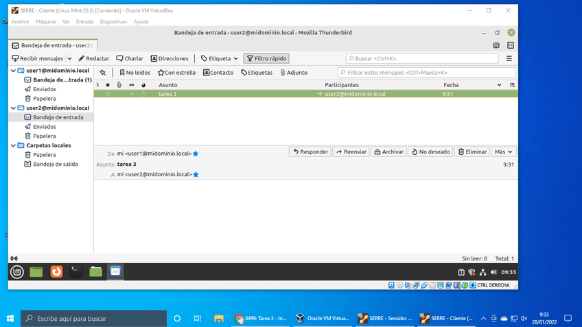Collapse the Carpetas locales tree
Viewport: 582px width, 327px height.
click(x=13, y=145)
